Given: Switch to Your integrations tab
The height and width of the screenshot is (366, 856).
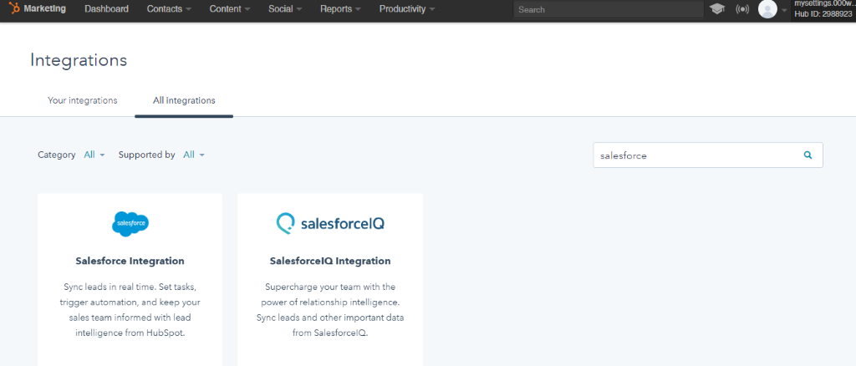Looking at the screenshot, I should pyautogui.click(x=83, y=100).
